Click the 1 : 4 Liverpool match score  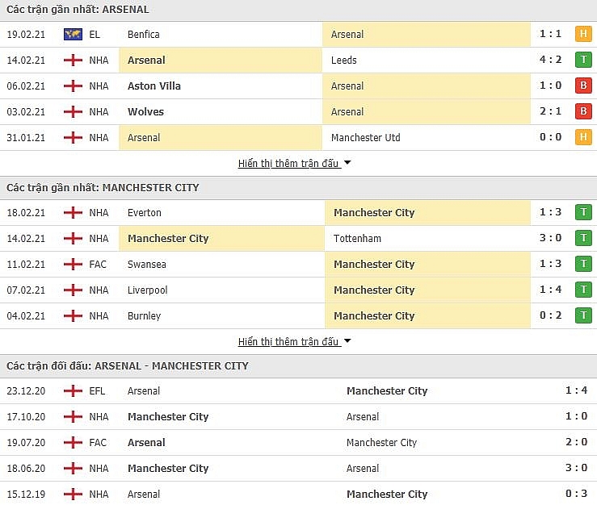tap(551, 290)
